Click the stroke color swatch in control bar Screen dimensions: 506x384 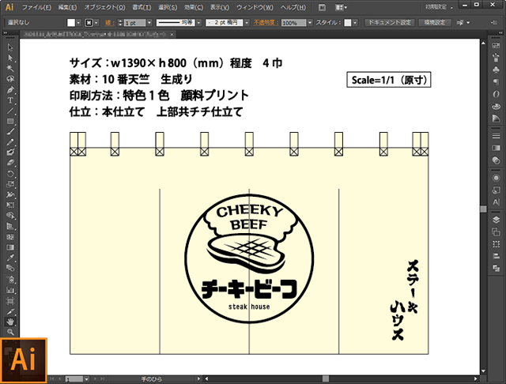coord(89,23)
